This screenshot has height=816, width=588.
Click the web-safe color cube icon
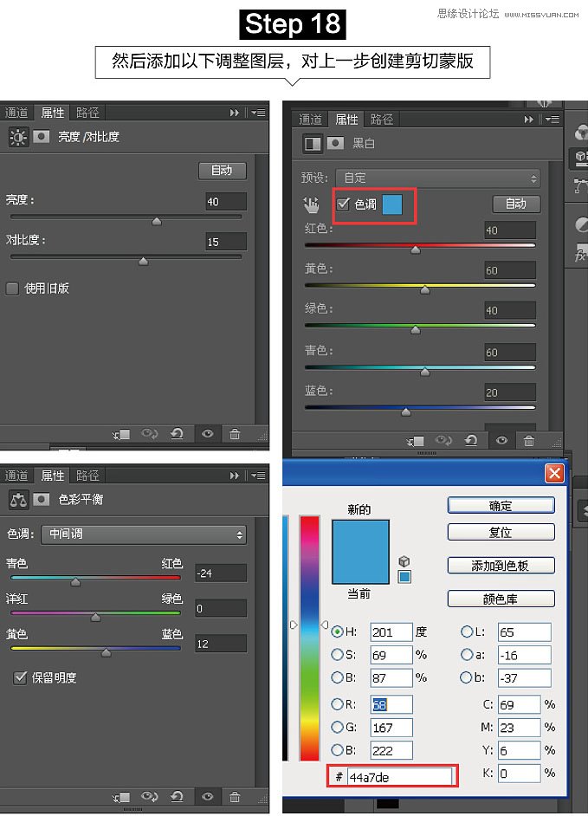(x=404, y=561)
